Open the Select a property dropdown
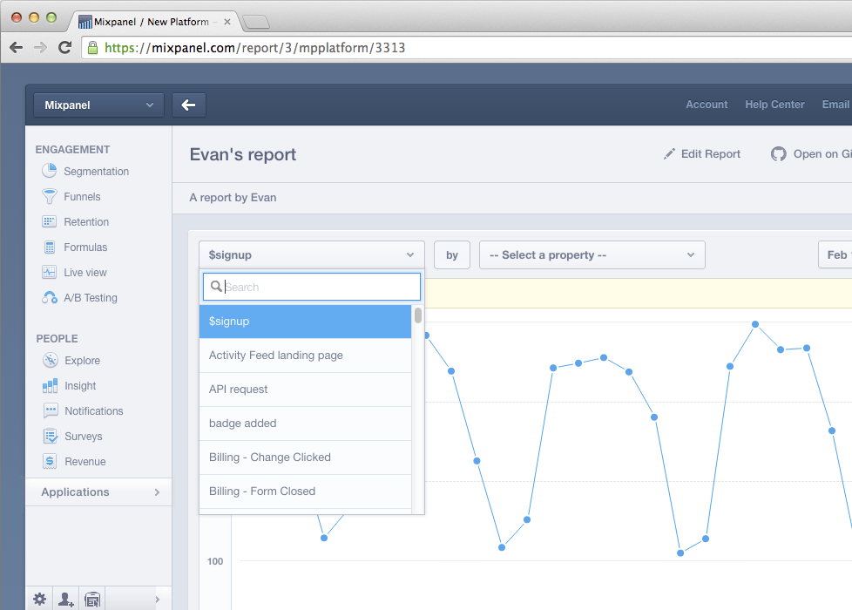The width and height of the screenshot is (852, 610). [x=592, y=255]
